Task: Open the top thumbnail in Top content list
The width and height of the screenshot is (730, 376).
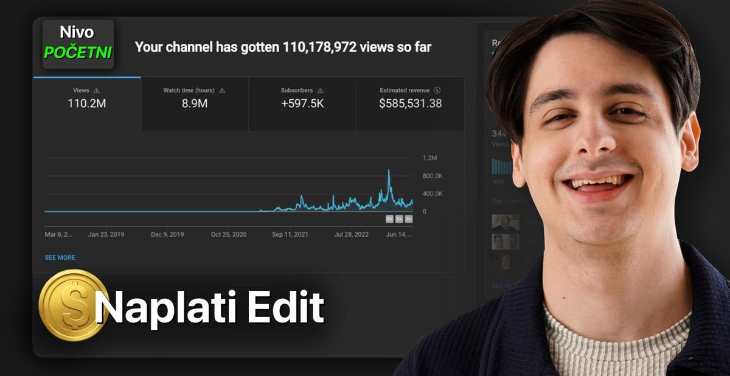Action: click(506, 223)
